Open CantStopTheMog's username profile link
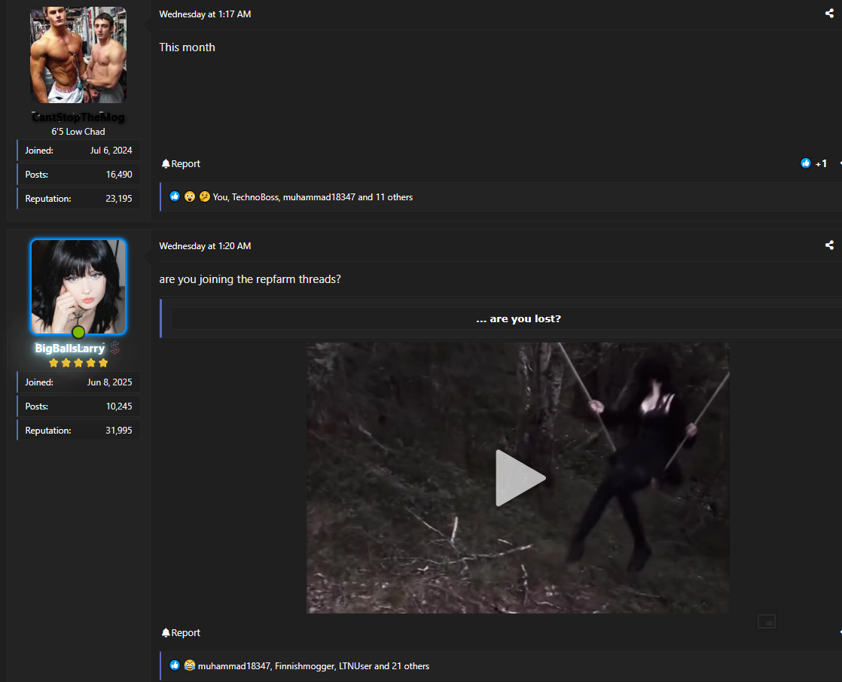The height and width of the screenshot is (682, 842). pyautogui.click(x=78, y=117)
